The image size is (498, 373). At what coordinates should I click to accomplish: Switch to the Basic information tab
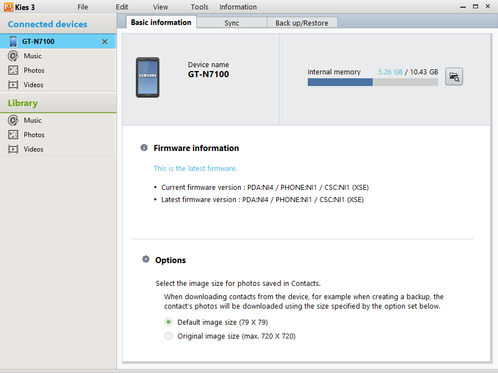pyautogui.click(x=161, y=22)
